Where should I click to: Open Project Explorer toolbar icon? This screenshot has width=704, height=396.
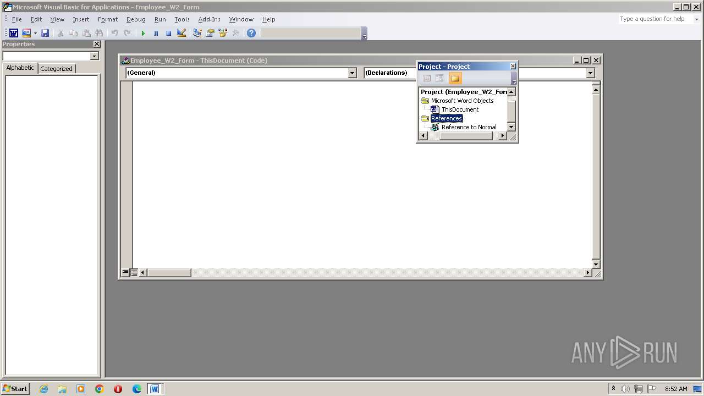coord(197,33)
